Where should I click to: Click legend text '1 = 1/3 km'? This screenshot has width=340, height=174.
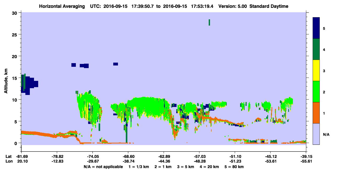click(139, 167)
